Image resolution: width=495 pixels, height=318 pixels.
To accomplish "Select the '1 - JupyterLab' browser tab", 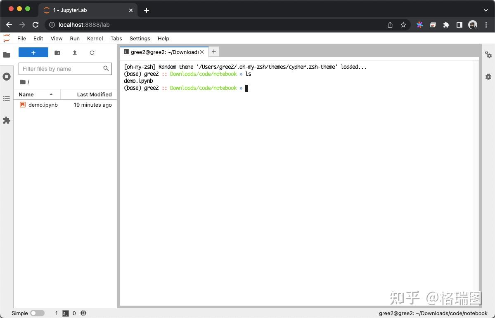I will pos(88,10).
